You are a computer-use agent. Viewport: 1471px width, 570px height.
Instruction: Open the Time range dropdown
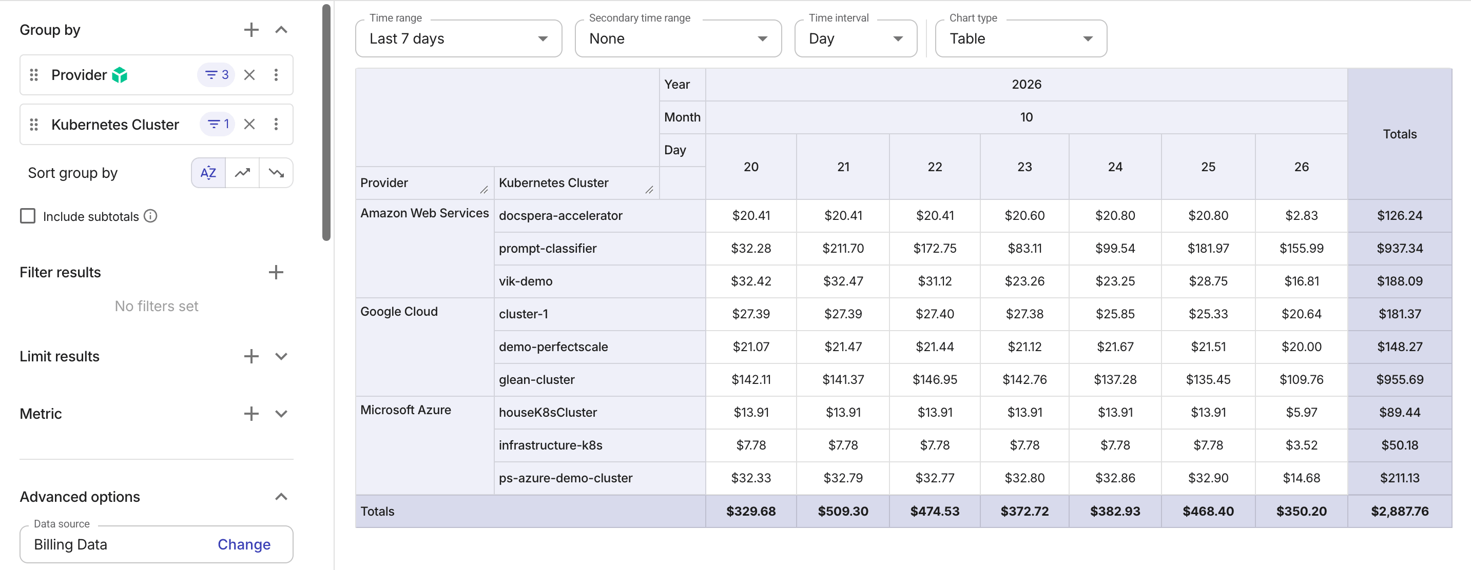tap(458, 39)
